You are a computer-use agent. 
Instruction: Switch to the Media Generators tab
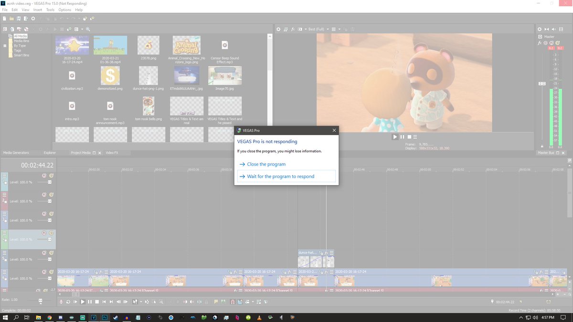coord(16,153)
